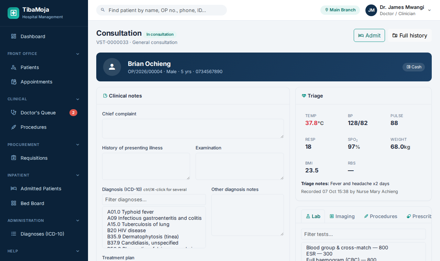Click the Main Branch location pill

coord(340,10)
